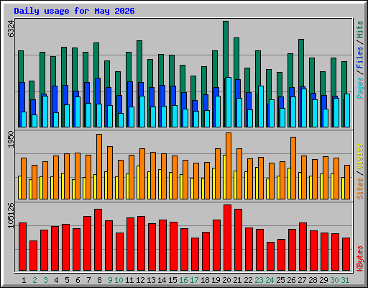Click the blue 'Files' legend label
Image resolution: width=368 pixels, height=288 pixels.
(360, 58)
